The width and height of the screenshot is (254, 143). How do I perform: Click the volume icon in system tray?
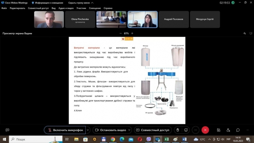point(223,139)
